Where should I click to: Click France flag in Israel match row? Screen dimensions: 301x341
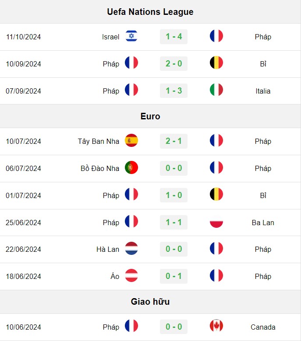click(x=216, y=36)
